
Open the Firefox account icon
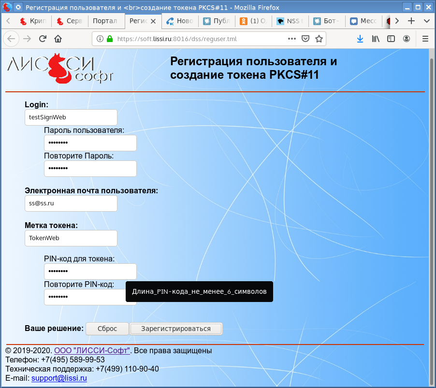pos(407,39)
